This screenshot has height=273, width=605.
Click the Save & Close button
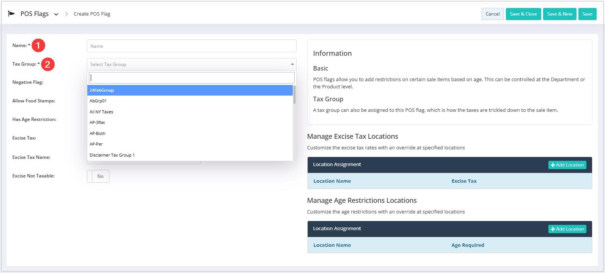[523, 14]
